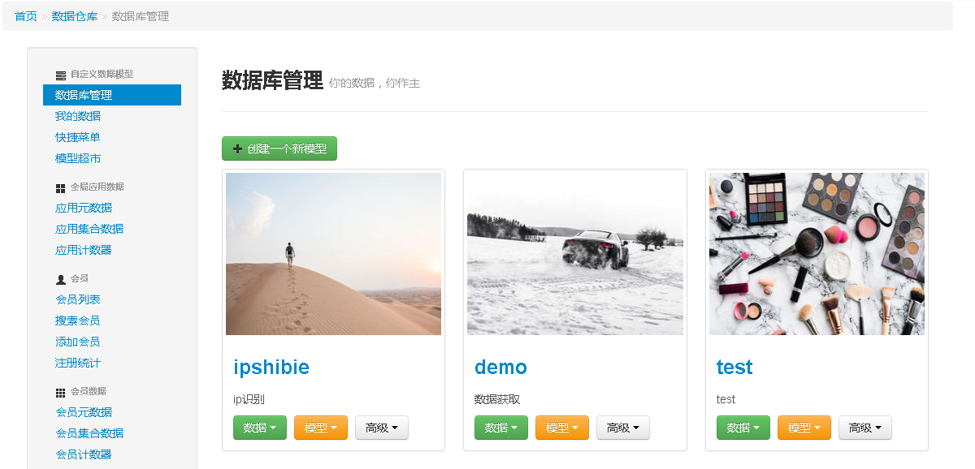Open 应用集合数据 sidebar link

coord(89,229)
